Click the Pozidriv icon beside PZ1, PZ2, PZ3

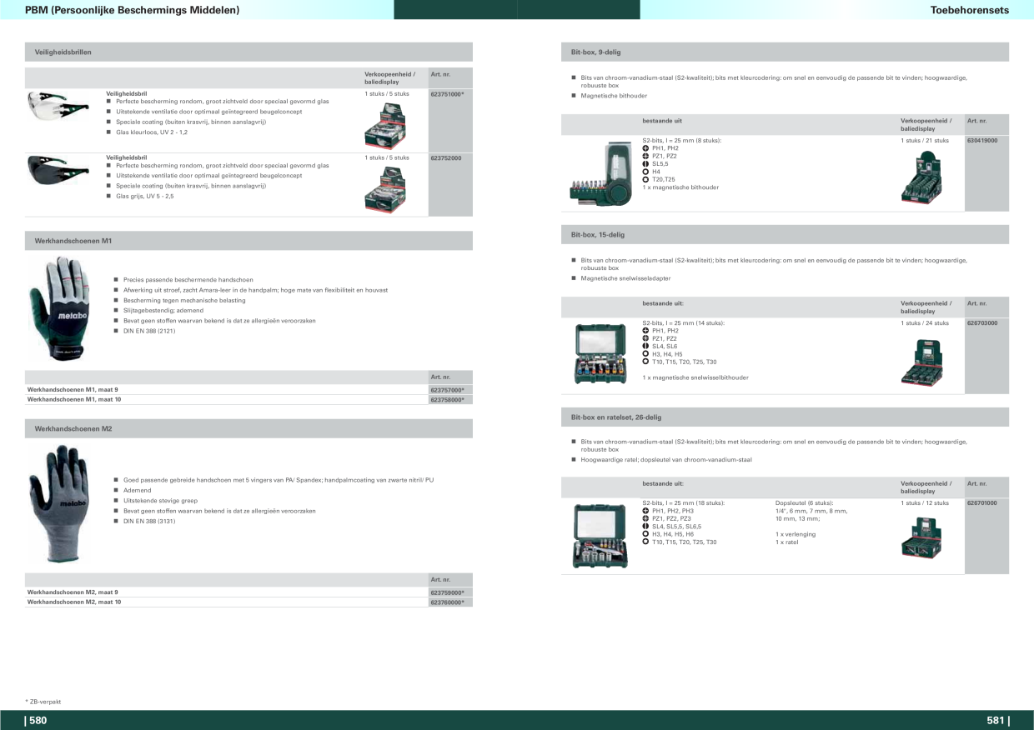coord(645,518)
